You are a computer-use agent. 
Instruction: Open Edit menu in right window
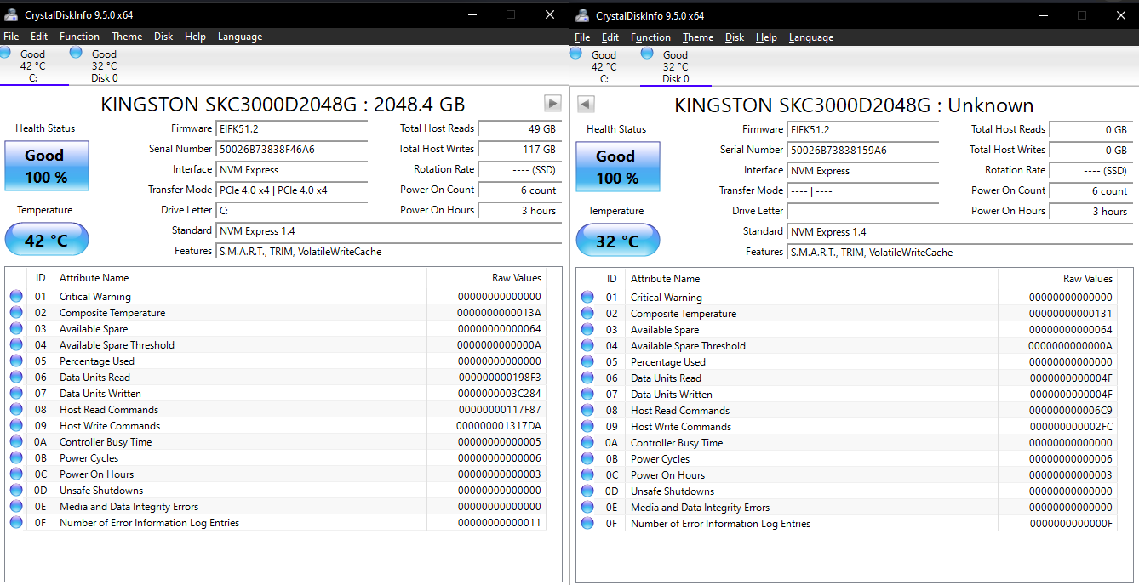point(610,37)
